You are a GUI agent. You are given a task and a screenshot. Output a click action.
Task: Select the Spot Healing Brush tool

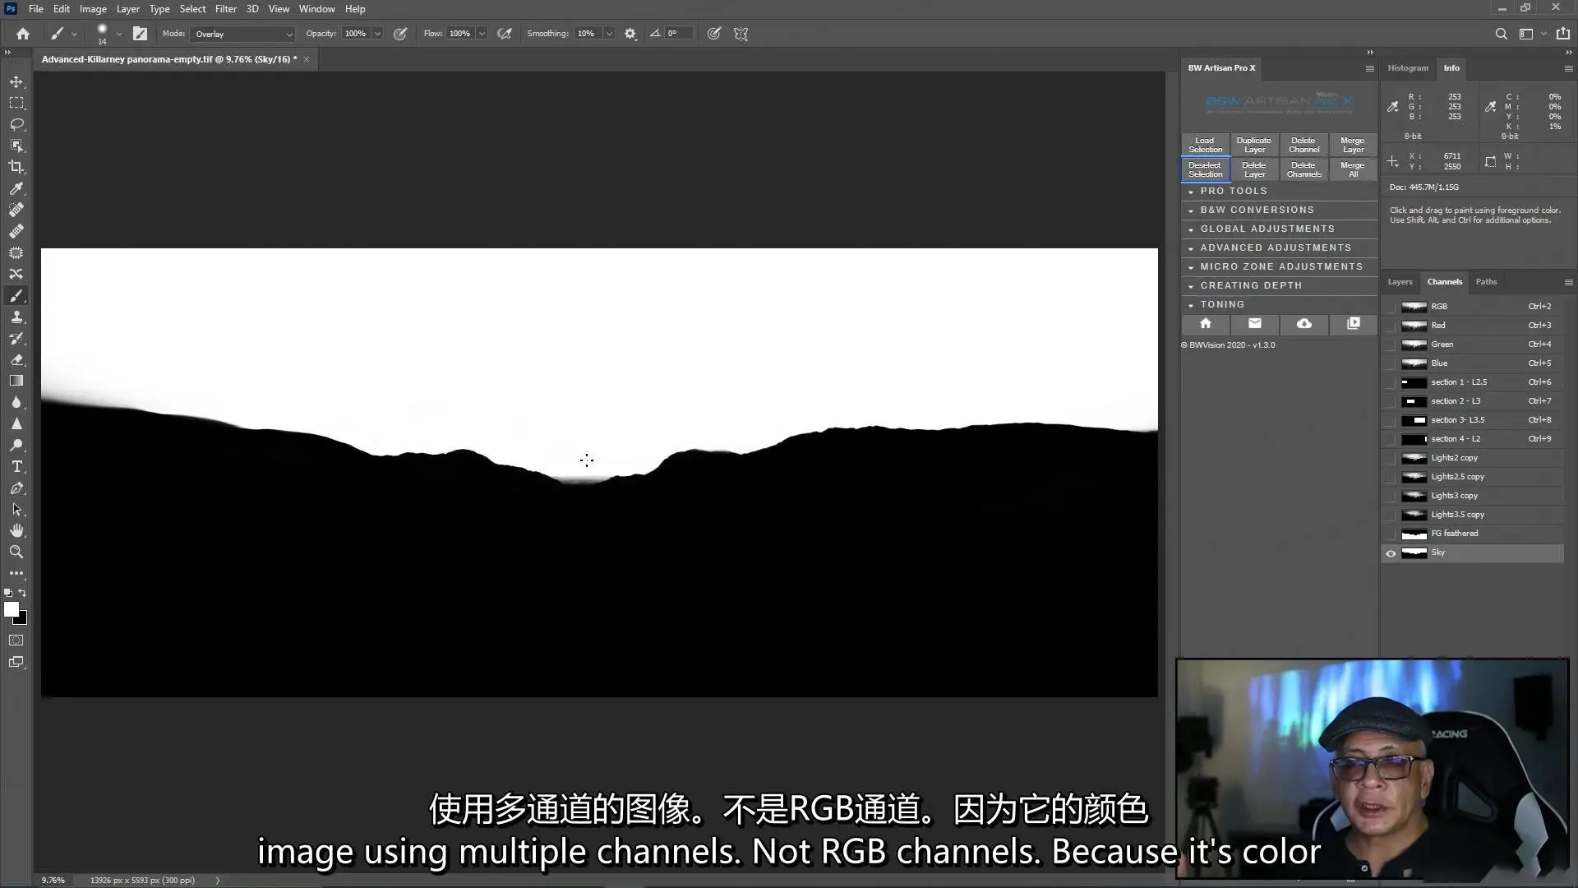coord(16,210)
